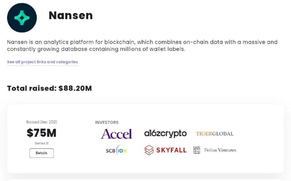The width and height of the screenshot is (291, 181).
Task: Click the Skyfall stacked-layers icon
Action: [149, 150]
